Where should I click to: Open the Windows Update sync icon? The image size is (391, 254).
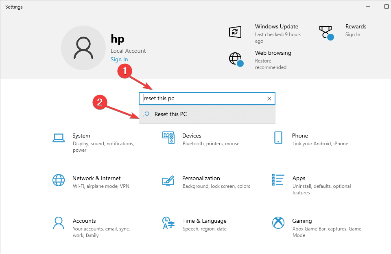pyautogui.click(x=235, y=32)
